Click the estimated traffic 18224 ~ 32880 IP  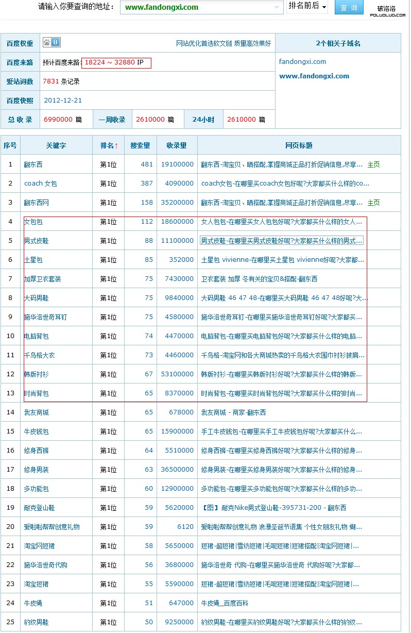[x=116, y=62]
